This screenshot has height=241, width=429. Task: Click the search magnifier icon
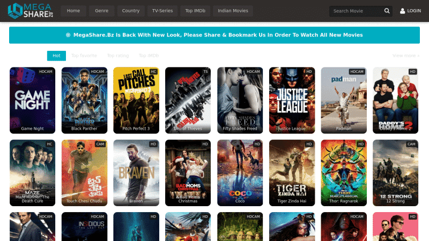click(x=387, y=11)
